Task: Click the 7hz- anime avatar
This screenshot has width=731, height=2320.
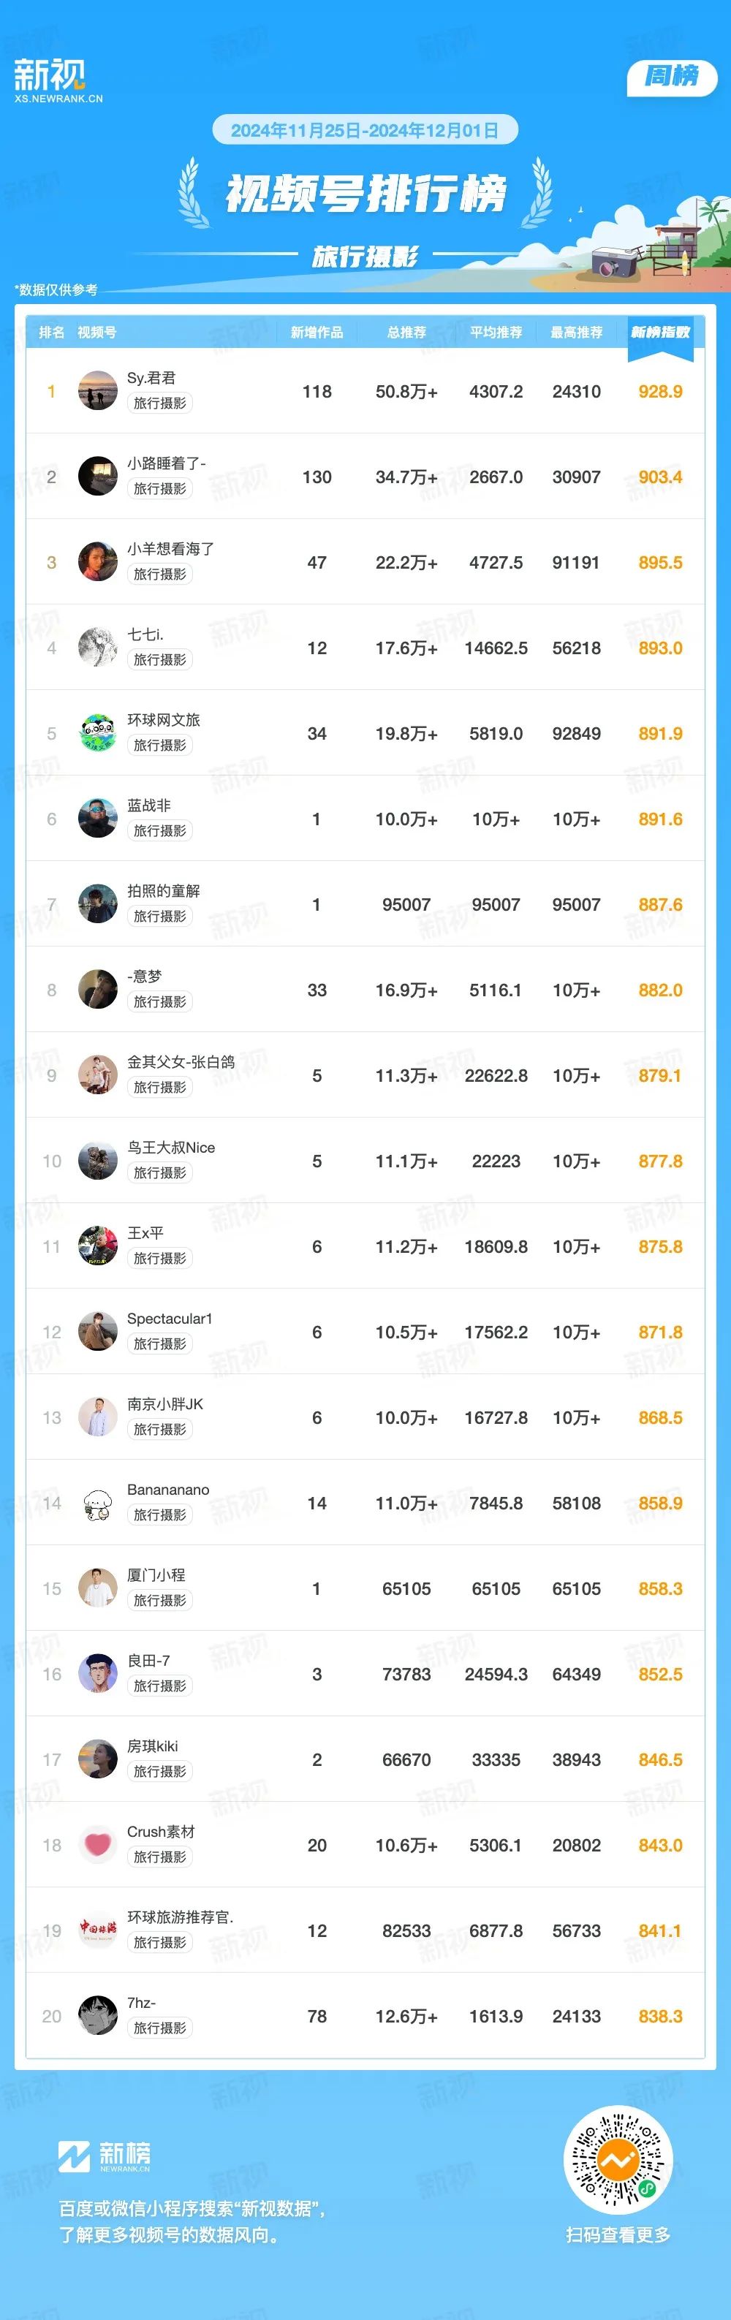Action: pos(97,2016)
